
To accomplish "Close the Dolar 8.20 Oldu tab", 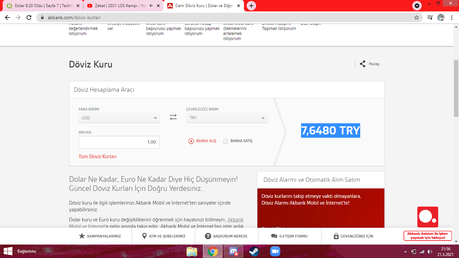I will click(x=78, y=6).
